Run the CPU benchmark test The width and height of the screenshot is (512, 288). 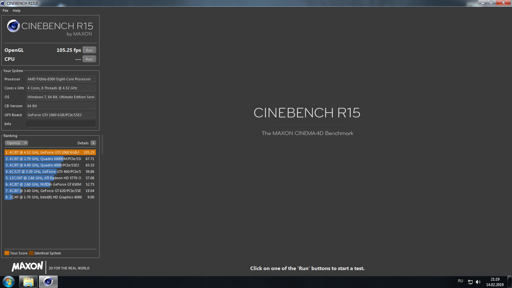coord(89,59)
